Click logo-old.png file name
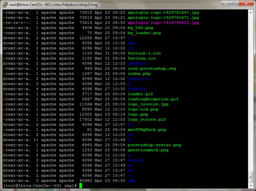The height and width of the screenshot is (191, 256). [143, 110]
